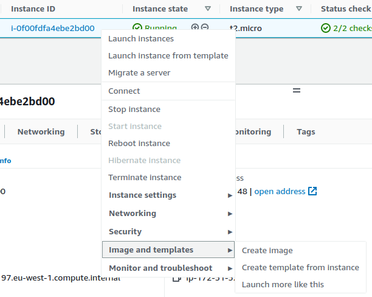Image resolution: width=372 pixels, height=297 pixels.
Task: Click the open address link
Action: pos(280,191)
